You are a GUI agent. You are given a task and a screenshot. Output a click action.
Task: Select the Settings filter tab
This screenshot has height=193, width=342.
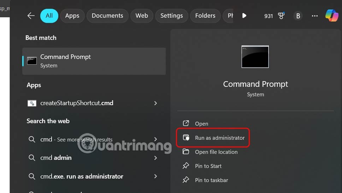pyautogui.click(x=171, y=16)
